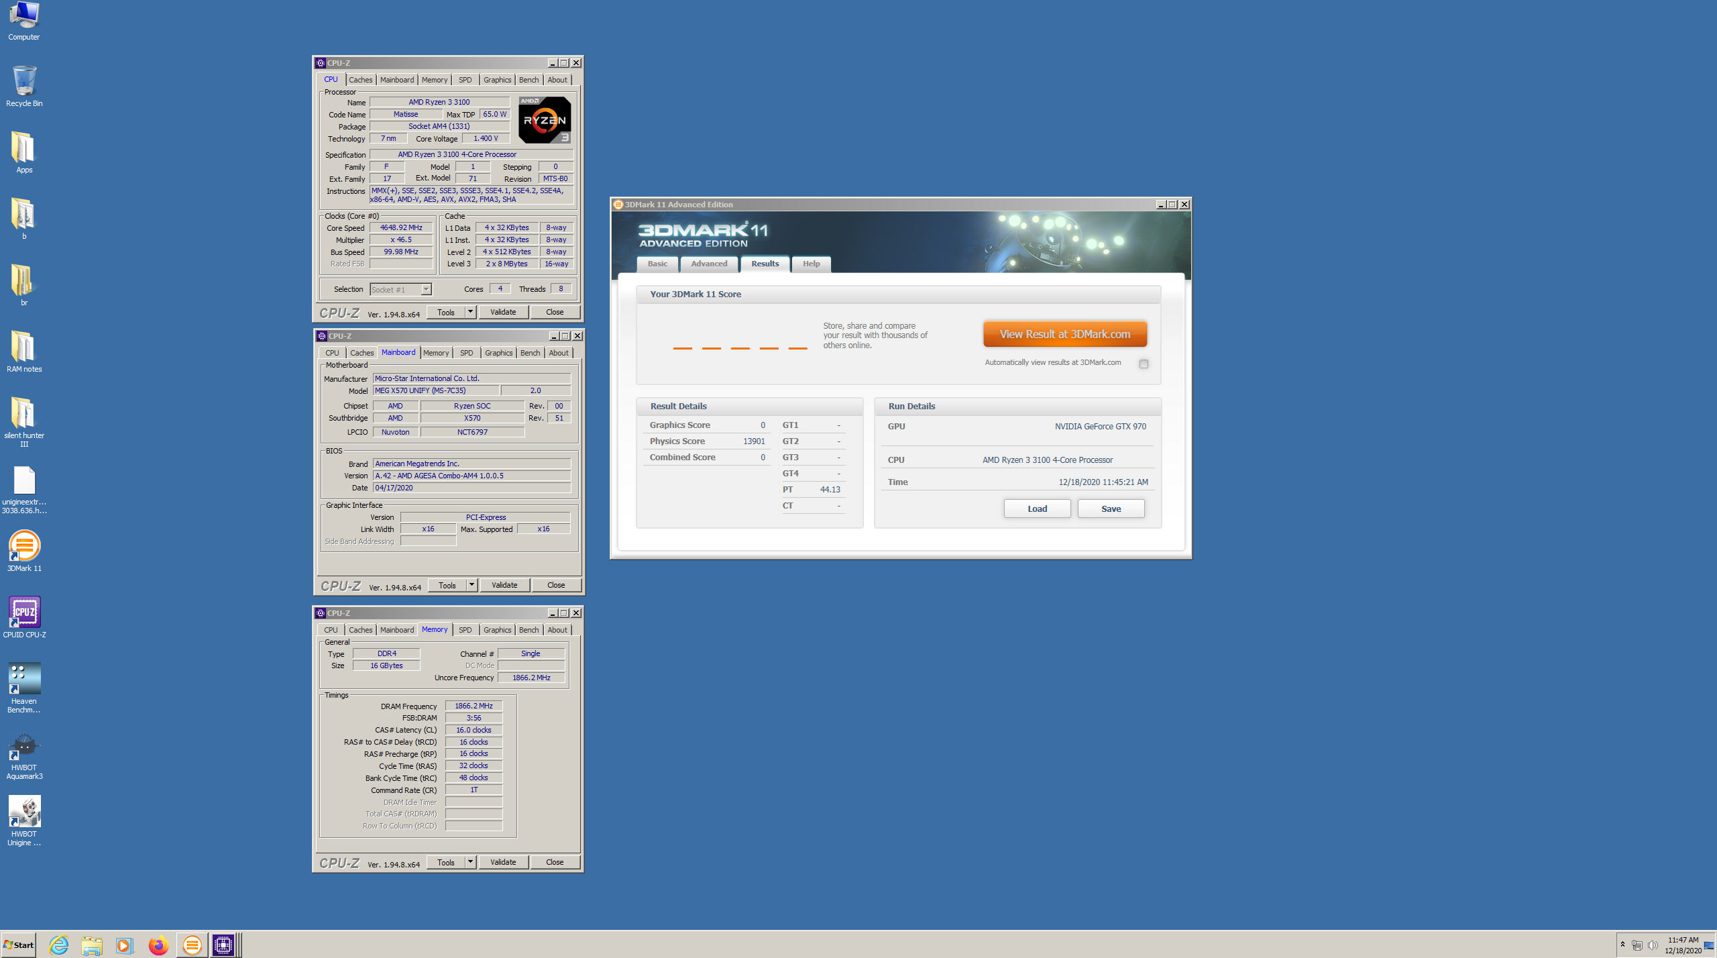The height and width of the screenshot is (958, 1717).
Task: Toggle Automatically view results at 3DMark.com checkbox
Action: [1144, 364]
